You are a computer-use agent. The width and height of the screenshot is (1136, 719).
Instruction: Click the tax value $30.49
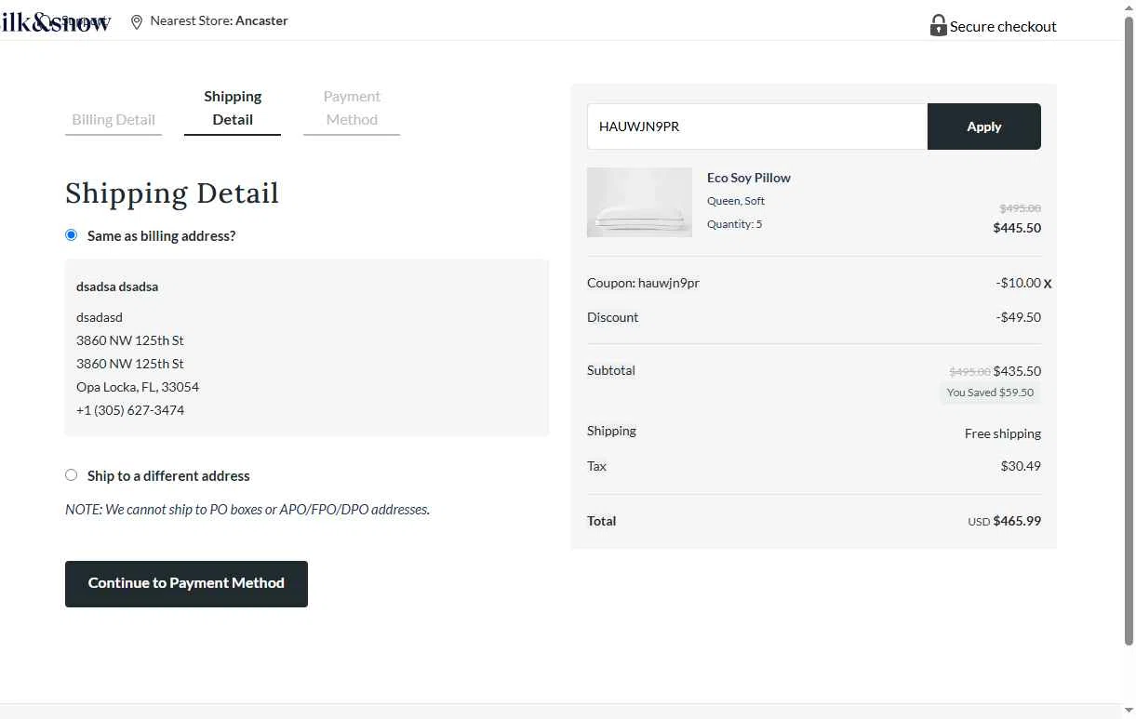click(1021, 466)
